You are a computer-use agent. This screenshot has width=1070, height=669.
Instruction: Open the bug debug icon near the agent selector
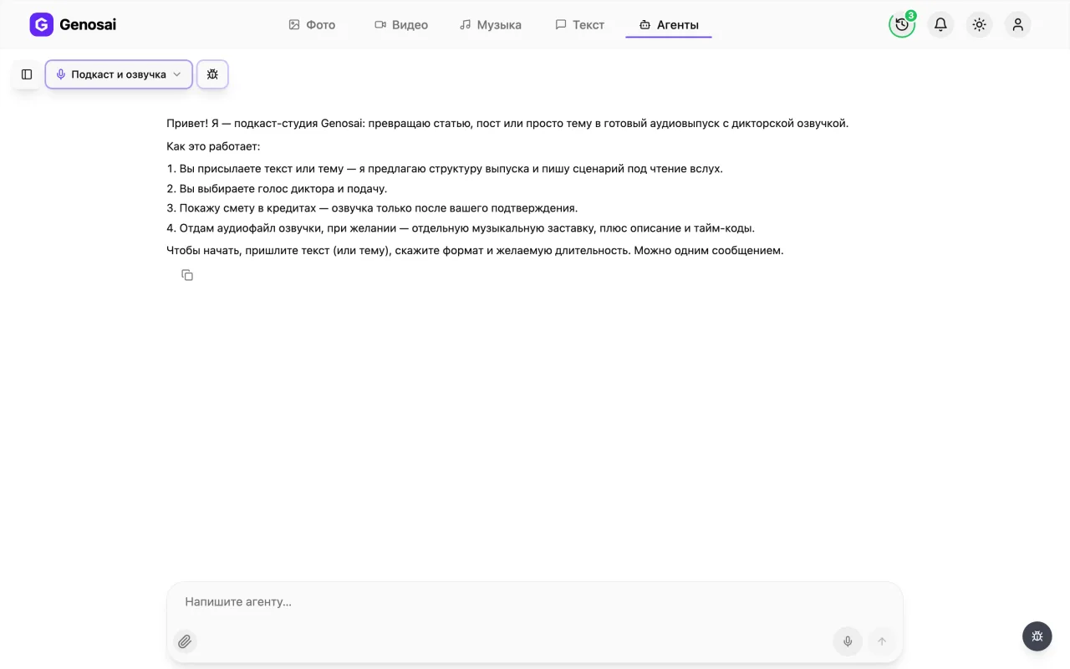[212, 74]
